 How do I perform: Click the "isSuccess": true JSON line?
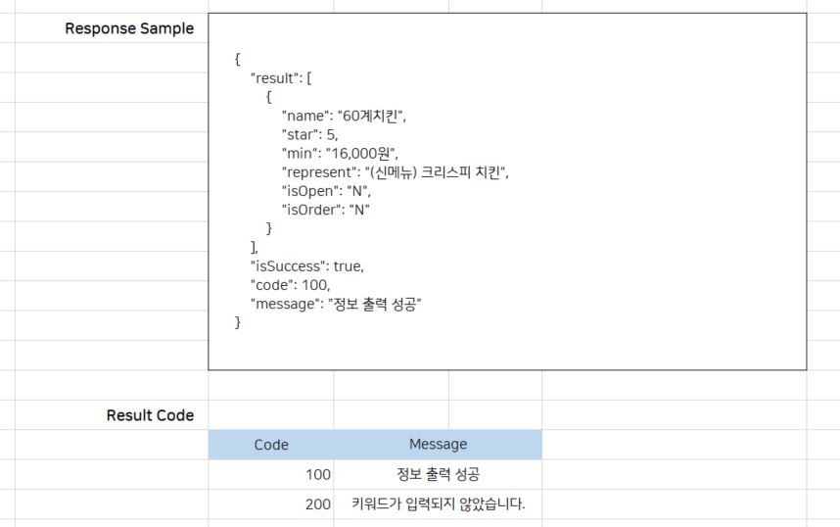(x=306, y=266)
